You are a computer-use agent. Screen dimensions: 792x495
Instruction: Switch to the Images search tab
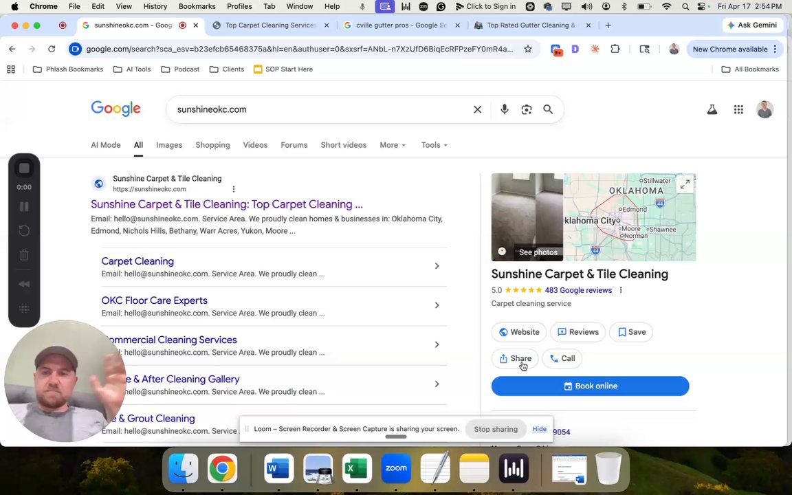[x=169, y=145]
